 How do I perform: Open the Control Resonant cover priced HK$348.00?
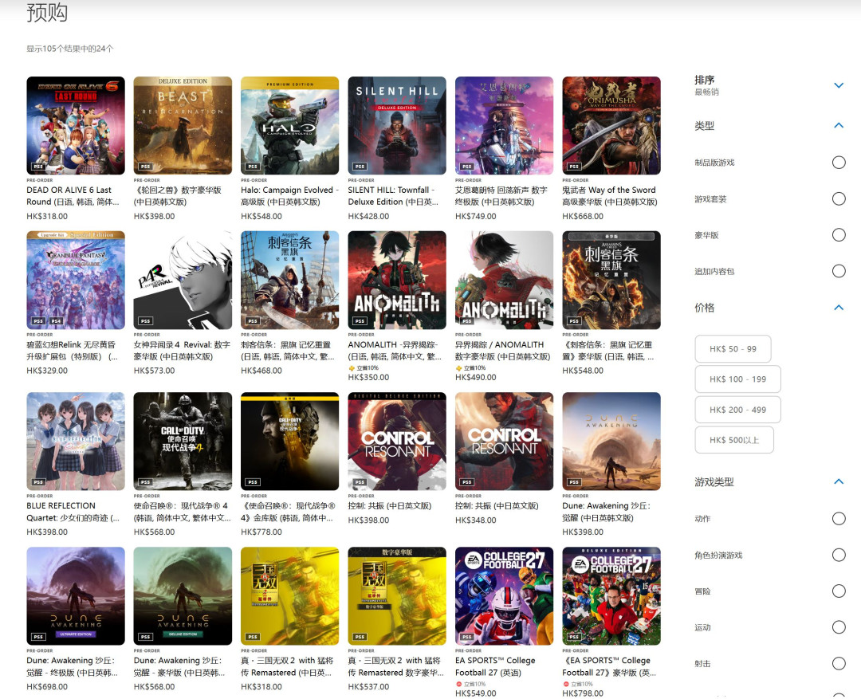[x=504, y=442]
